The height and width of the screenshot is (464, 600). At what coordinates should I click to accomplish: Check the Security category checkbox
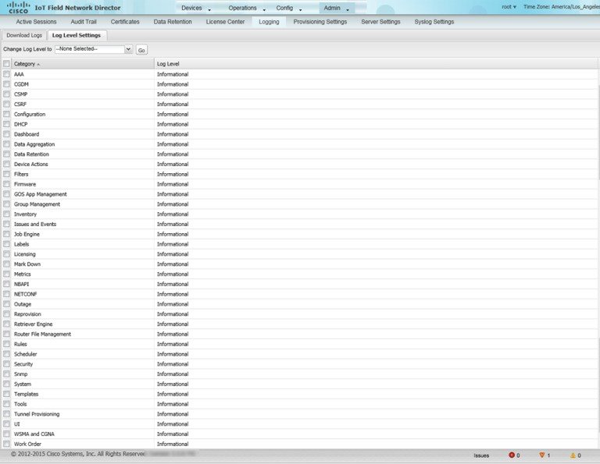pos(6,364)
